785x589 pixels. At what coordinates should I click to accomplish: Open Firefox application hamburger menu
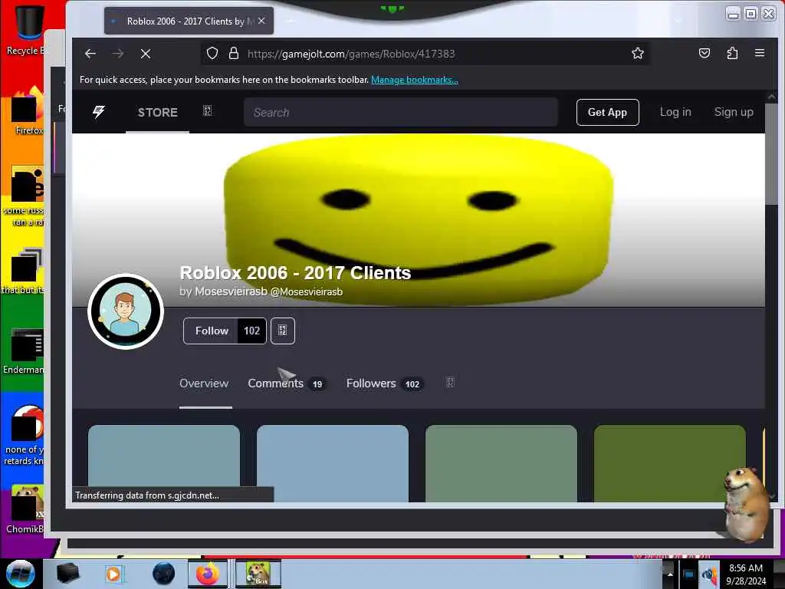point(760,53)
